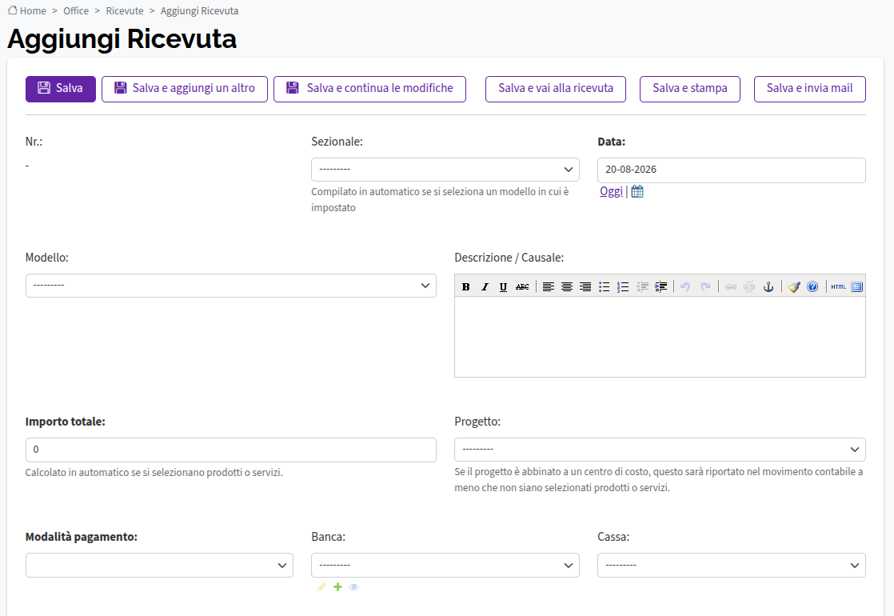Go to Ricevute breadcrumb link
Screen dimensions: 894x616
tap(125, 11)
